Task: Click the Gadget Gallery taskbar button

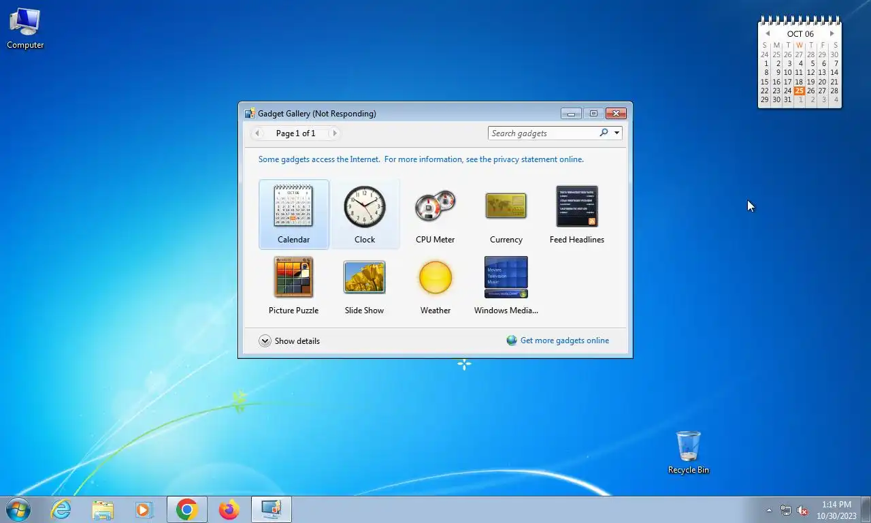Action: point(272,509)
